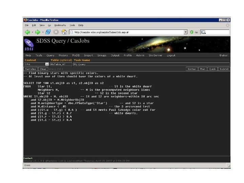Click Help in the CasJobs navigation bar
This screenshot has width=244, height=183.
click(x=28, y=55)
